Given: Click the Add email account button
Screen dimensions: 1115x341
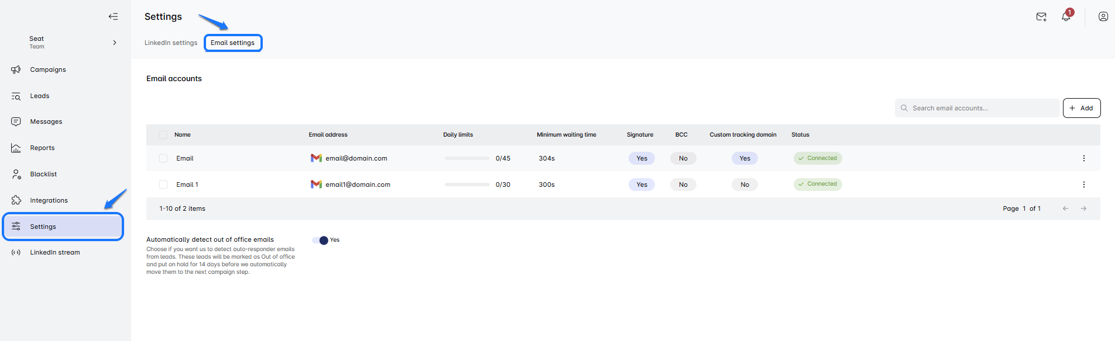Looking at the screenshot, I should click(x=1081, y=108).
